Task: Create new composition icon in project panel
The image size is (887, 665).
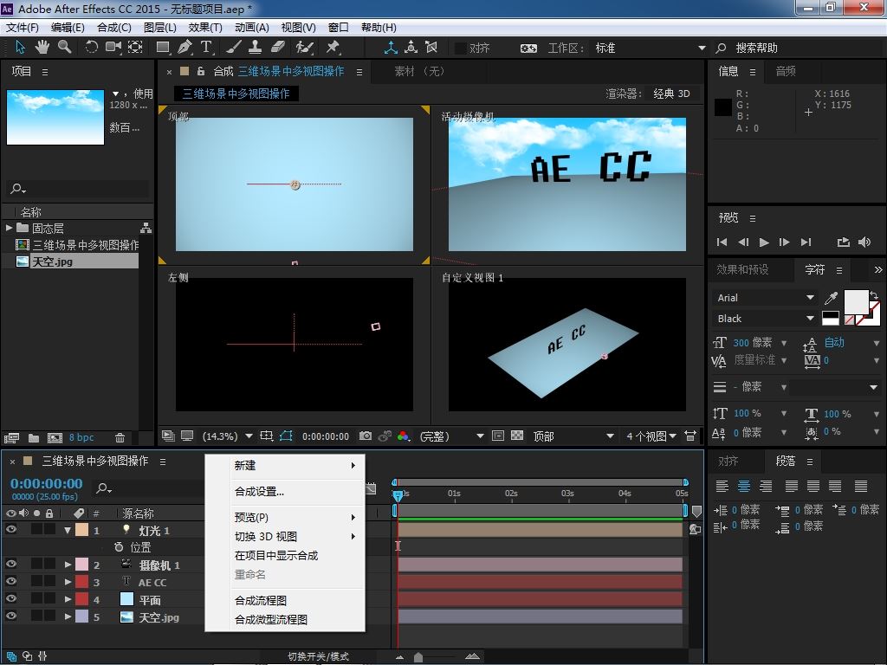Action: (55, 437)
